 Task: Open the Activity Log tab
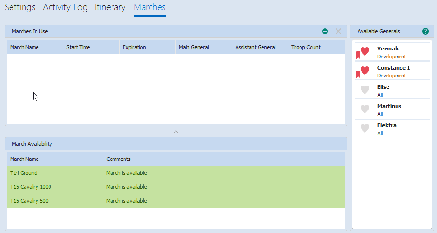[65, 7]
